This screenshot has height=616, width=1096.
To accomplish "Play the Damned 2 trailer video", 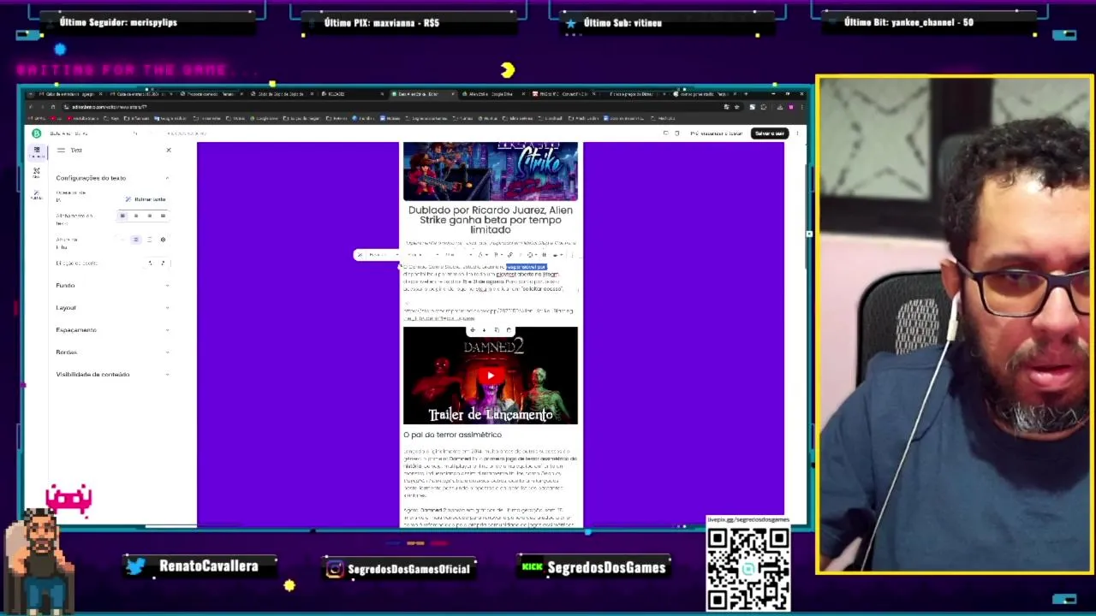I will click(x=491, y=375).
